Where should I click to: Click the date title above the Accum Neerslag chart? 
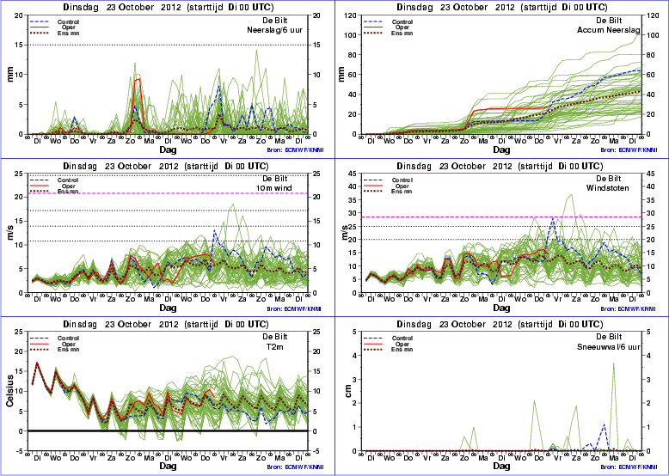pyautogui.click(x=502, y=7)
